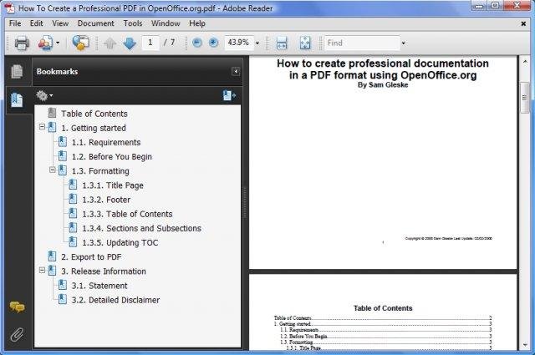Select the 3.2. Detailed Disclaimer bookmark

pos(115,300)
